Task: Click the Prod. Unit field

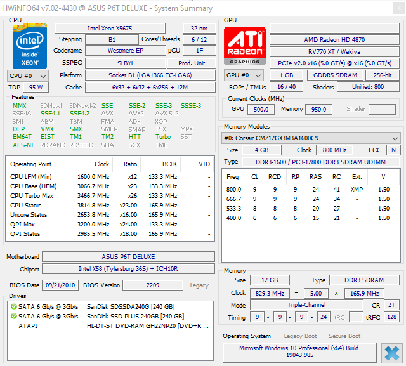Action: (192, 63)
